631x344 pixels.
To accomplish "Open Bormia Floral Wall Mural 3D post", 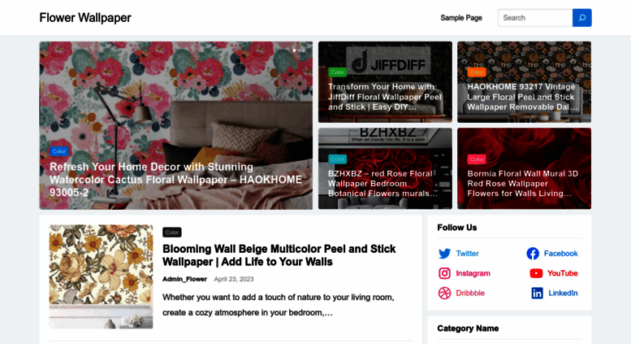I will pos(522,183).
